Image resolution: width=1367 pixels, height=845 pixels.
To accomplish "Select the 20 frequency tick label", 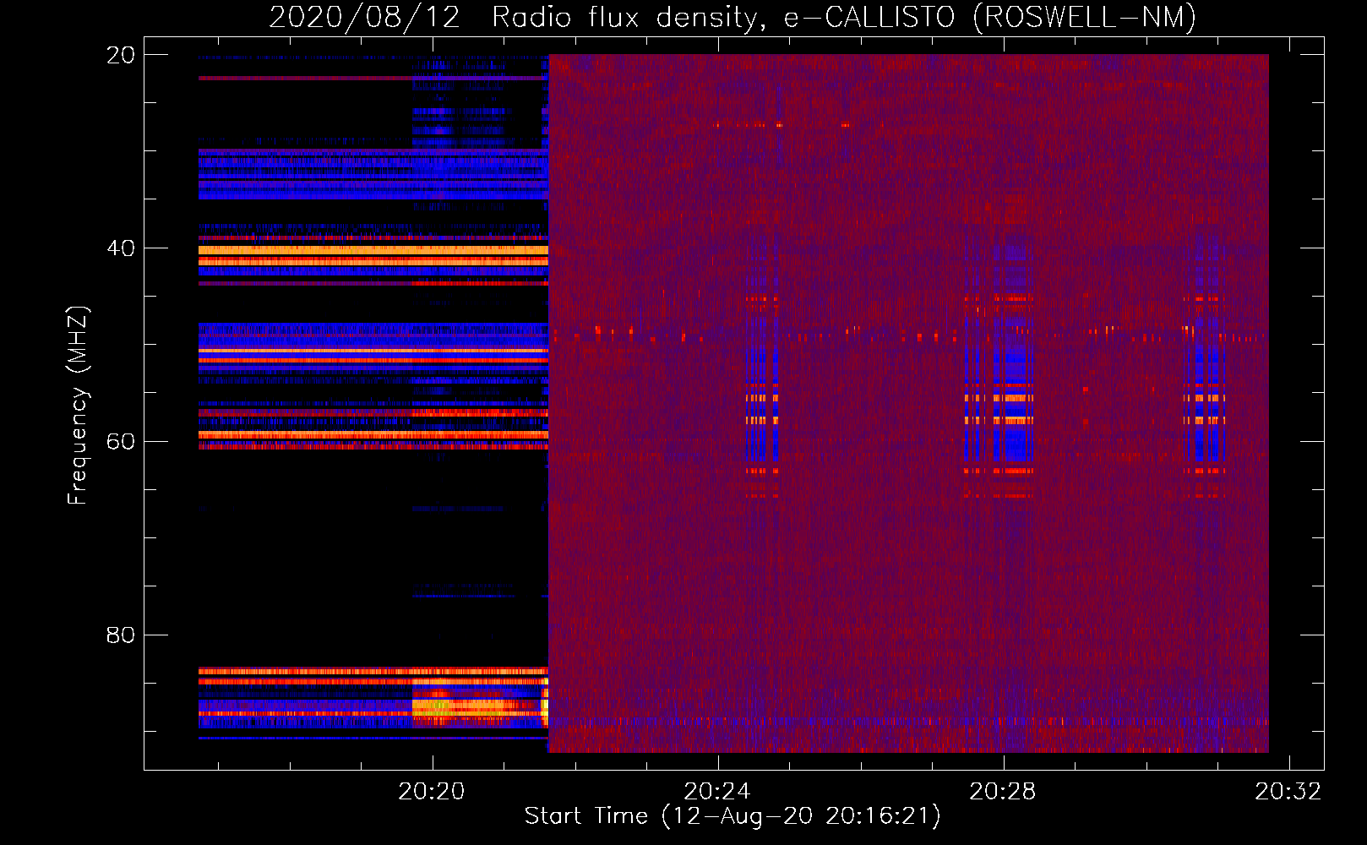I will click(x=120, y=55).
